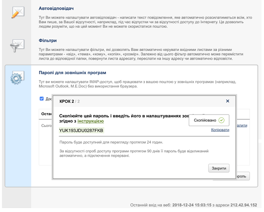Click the partially hidden delete link behind the dialog
This screenshot has height=212, width=264.
click(242, 126)
